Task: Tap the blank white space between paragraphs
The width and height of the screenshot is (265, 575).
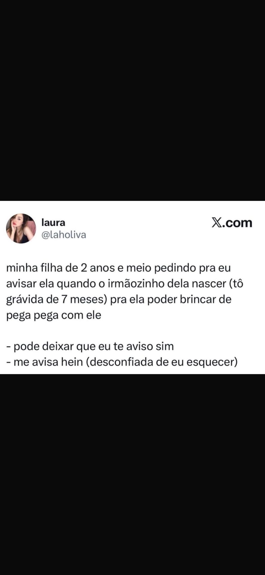Action: click(132, 331)
